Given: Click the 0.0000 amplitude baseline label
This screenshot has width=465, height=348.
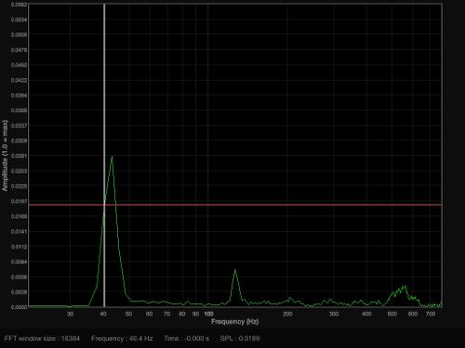Looking at the screenshot, I should tap(20, 307).
